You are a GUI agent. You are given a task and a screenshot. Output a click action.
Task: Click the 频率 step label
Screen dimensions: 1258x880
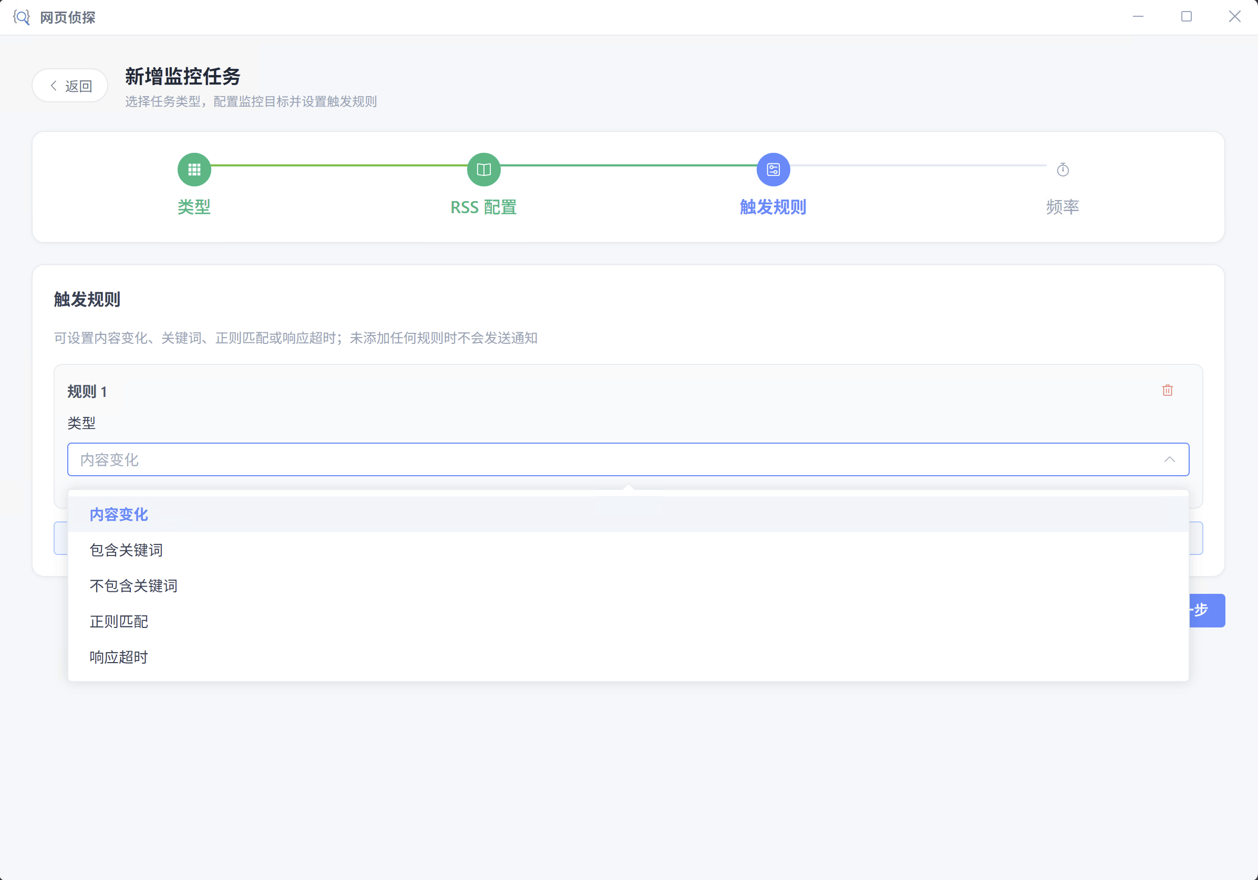tap(1063, 207)
